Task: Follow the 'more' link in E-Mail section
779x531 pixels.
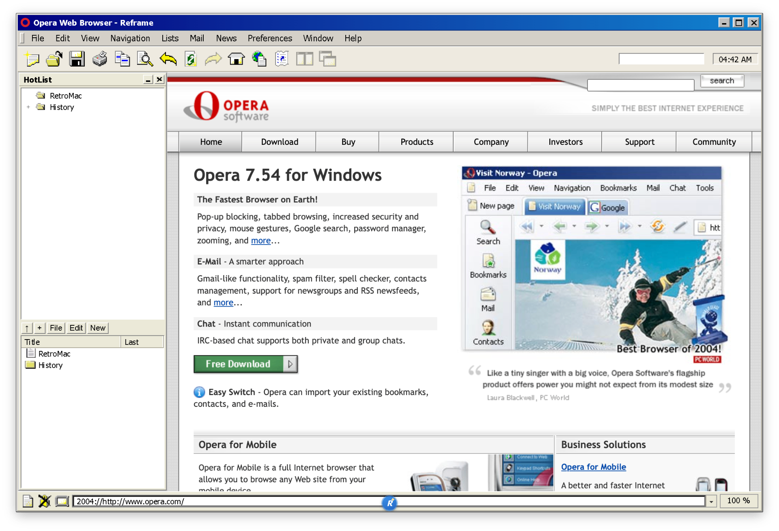Action: pos(223,303)
